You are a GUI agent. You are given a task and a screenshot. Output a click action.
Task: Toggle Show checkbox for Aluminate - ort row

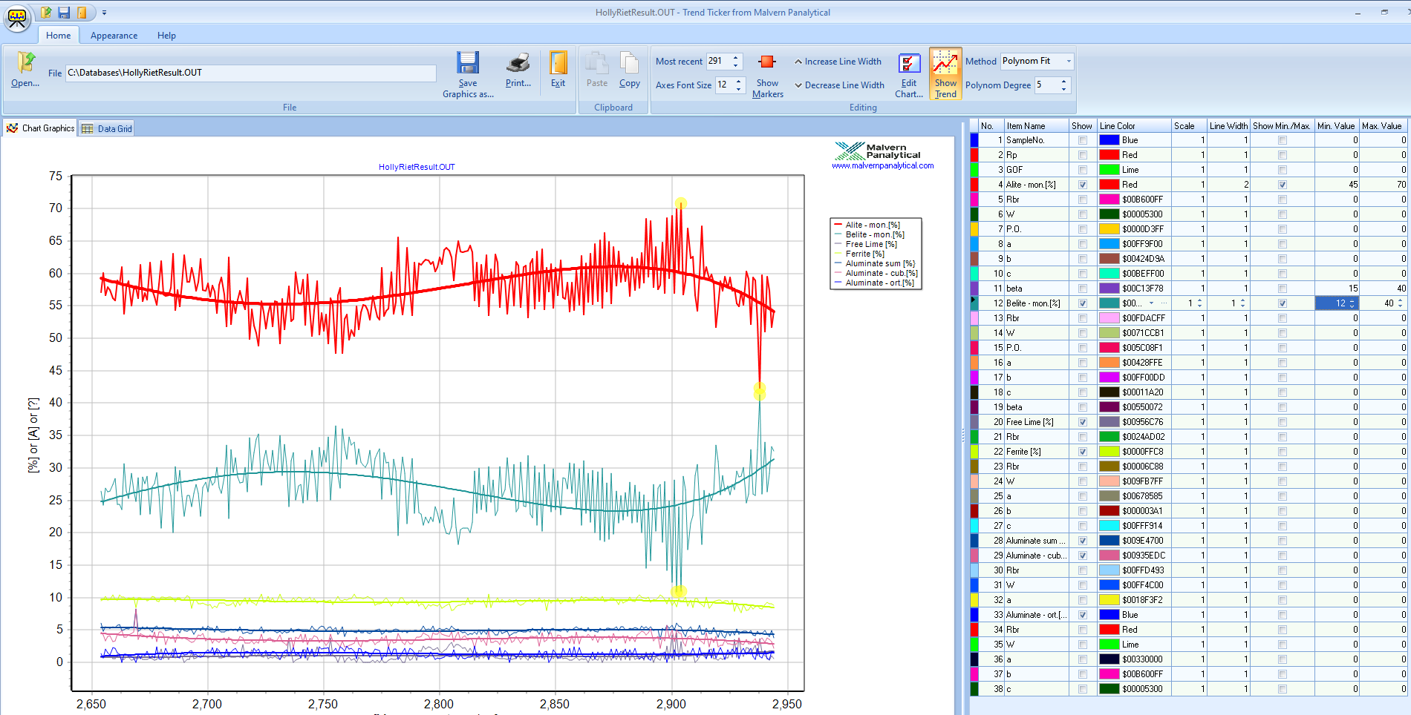[1082, 615]
